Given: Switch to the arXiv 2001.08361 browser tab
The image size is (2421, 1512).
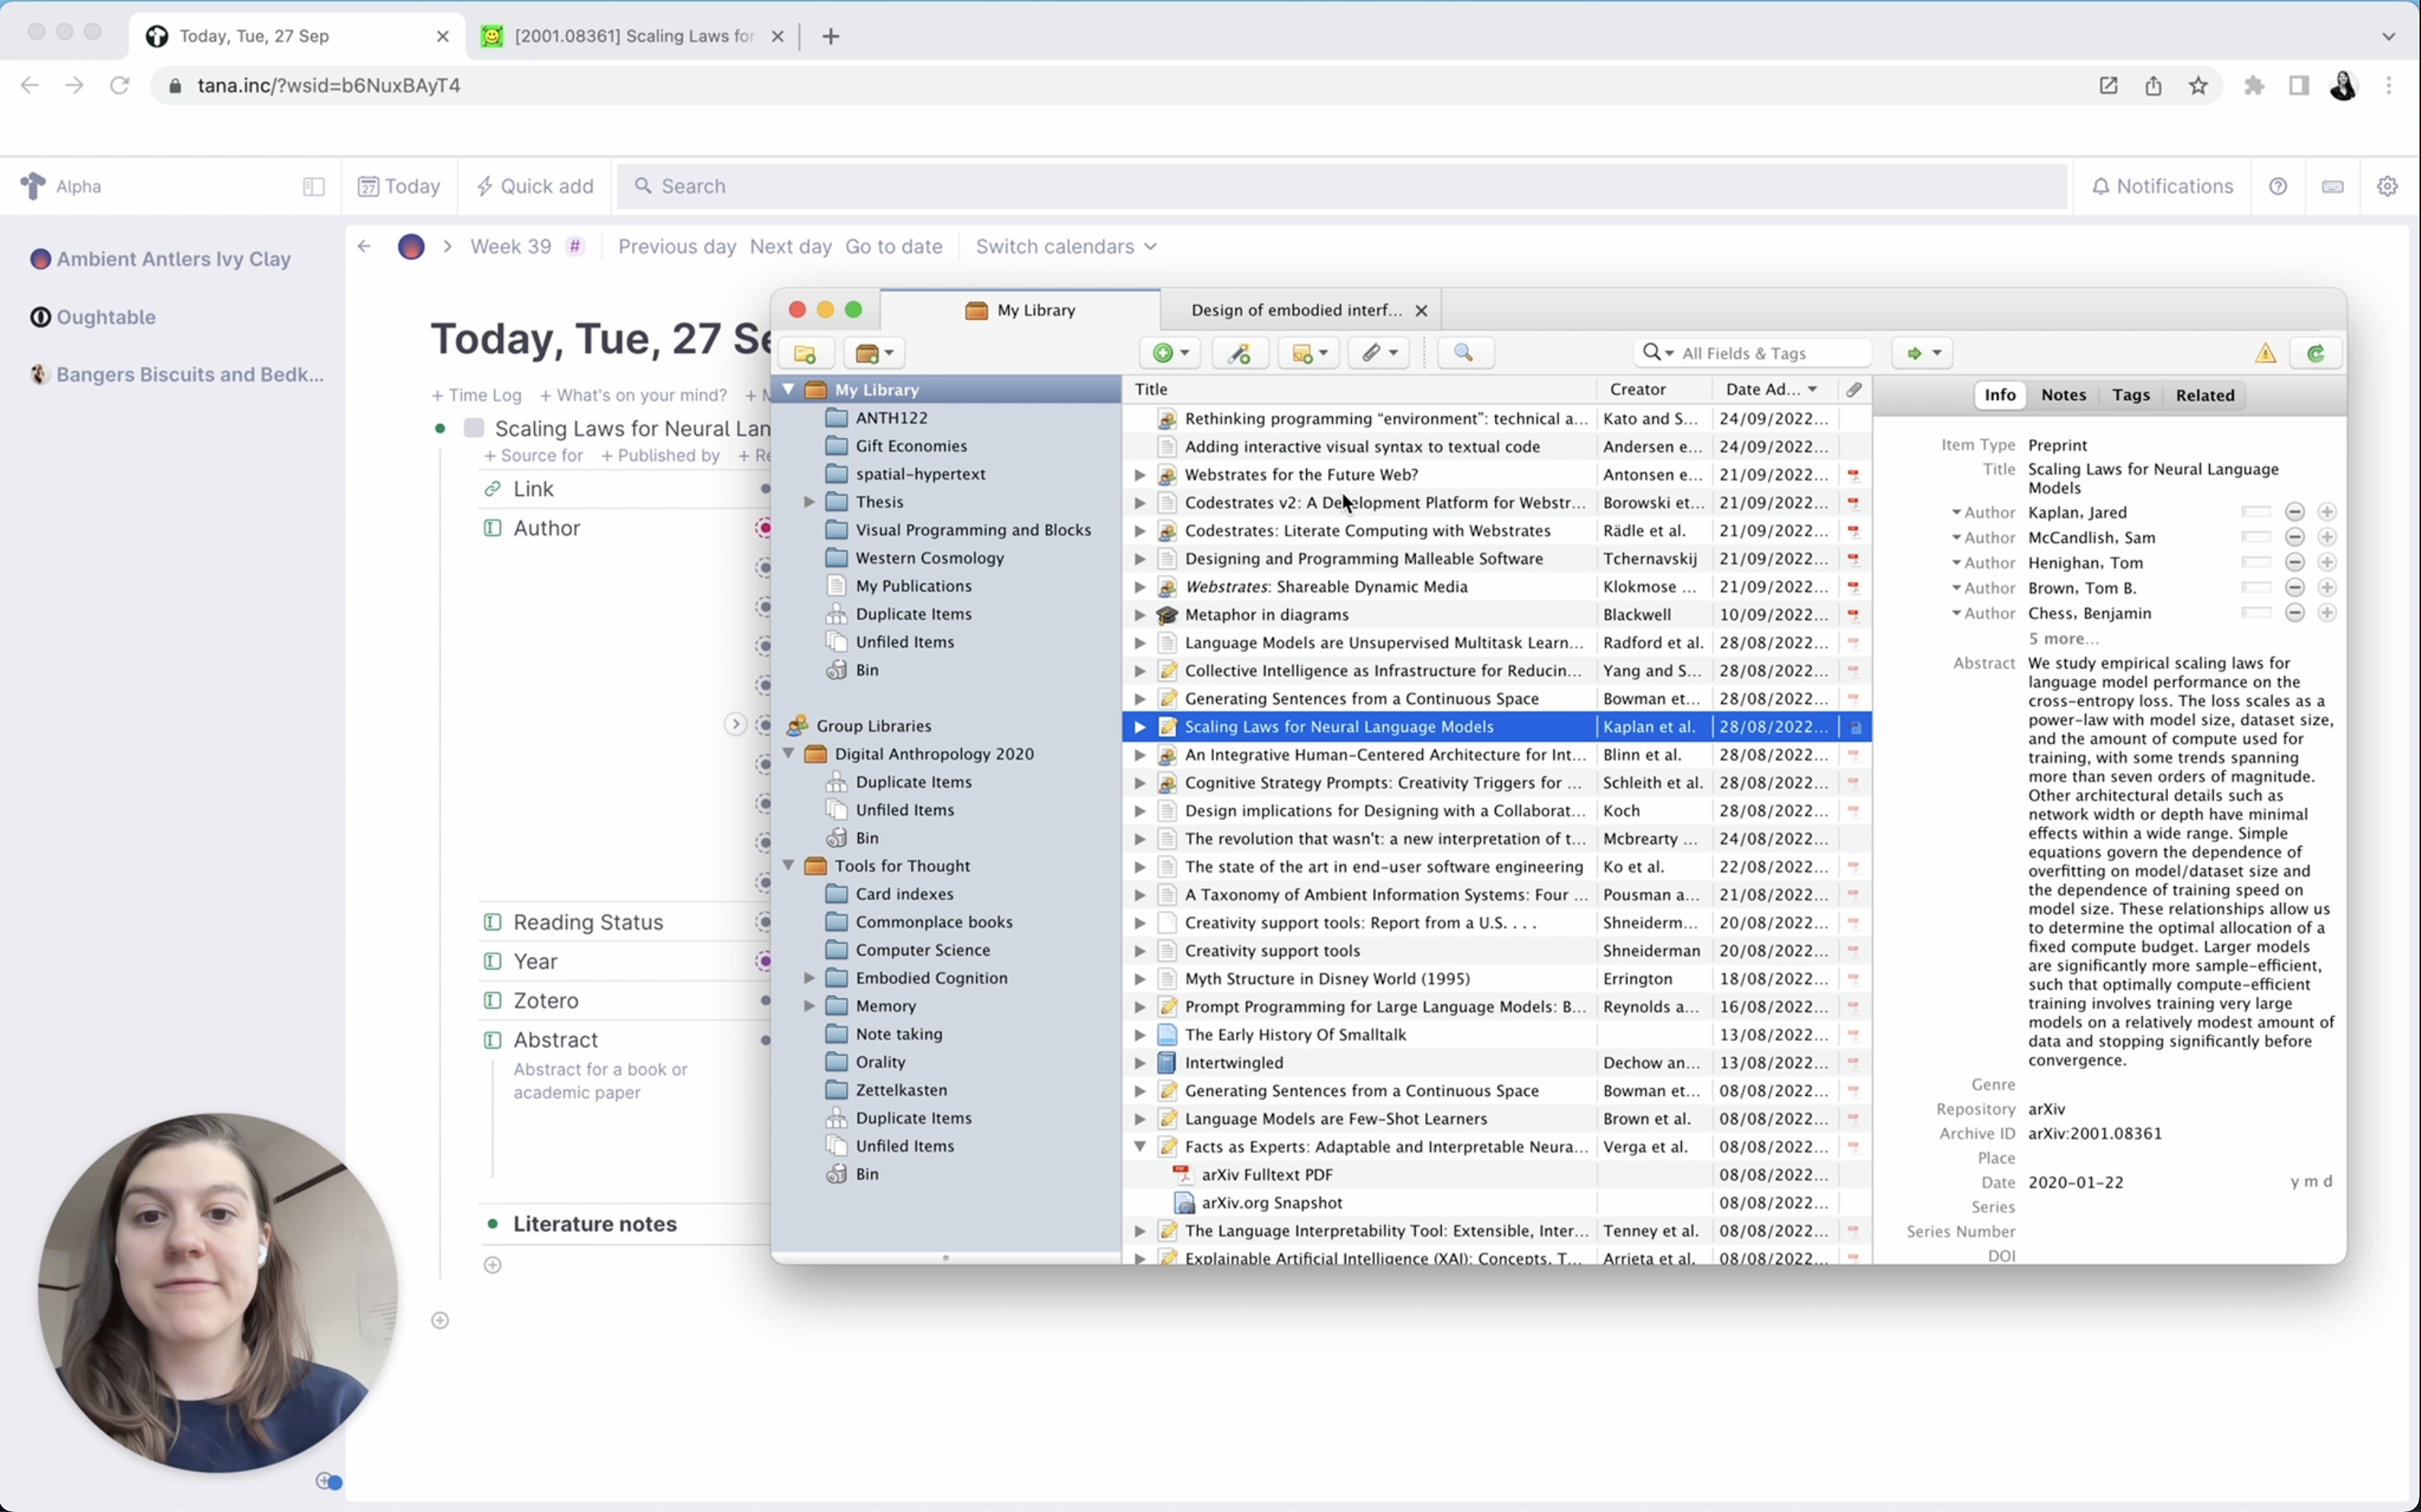Looking at the screenshot, I should pyautogui.click(x=632, y=36).
